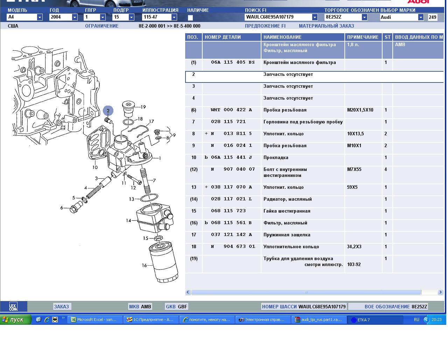The image size is (448, 358).
Task: Click the show desktop quick launch icon
Action: [x=38, y=320]
